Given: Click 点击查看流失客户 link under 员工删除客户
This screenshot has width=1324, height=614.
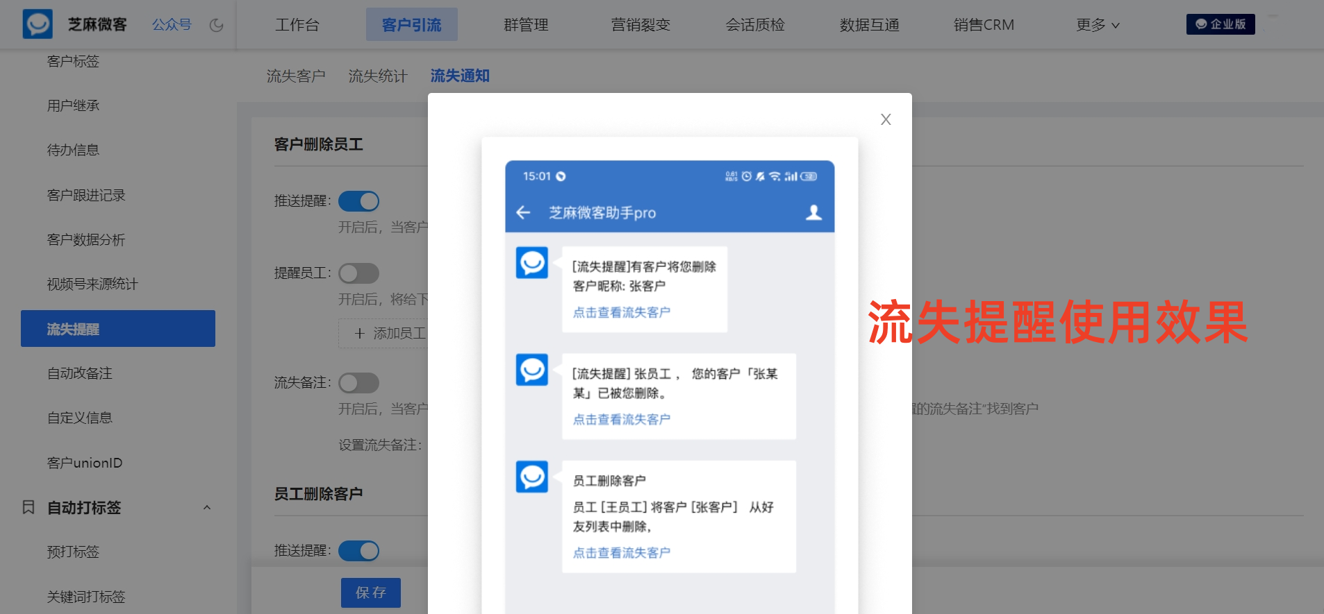Looking at the screenshot, I should click(622, 553).
